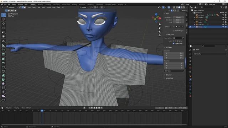The width and height of the screenshot is (228, 128).
Task: Select the Transform tool
Action: pyautogui.click(x=3, y=36)
